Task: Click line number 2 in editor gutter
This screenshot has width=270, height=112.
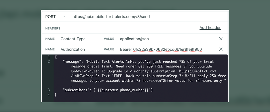Action: click(49, 61)
